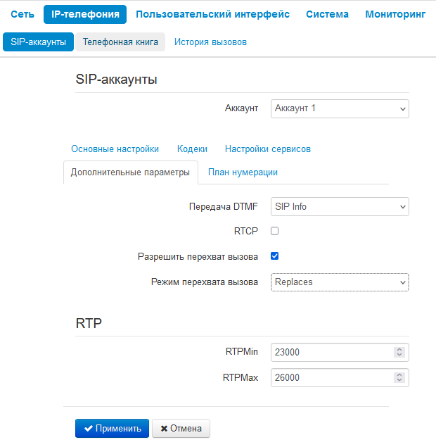Open Режим перехвата вызова dropdown

(340, 282)
